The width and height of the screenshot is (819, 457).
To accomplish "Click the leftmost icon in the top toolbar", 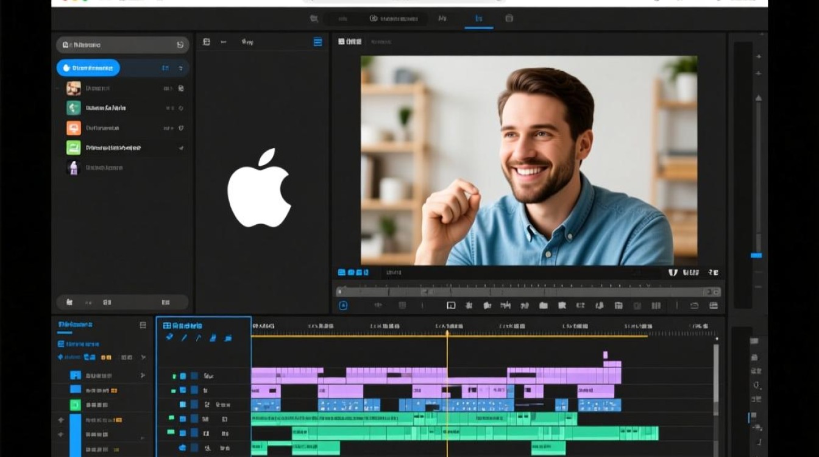I will pos(314,18).
